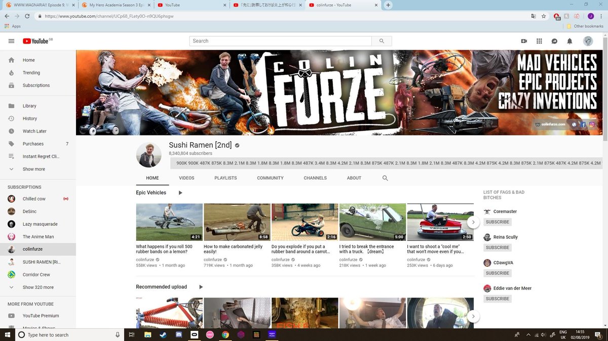Click the search magnifier button
This screenshot has width=608, height=341.
click(x=382, y=41)
